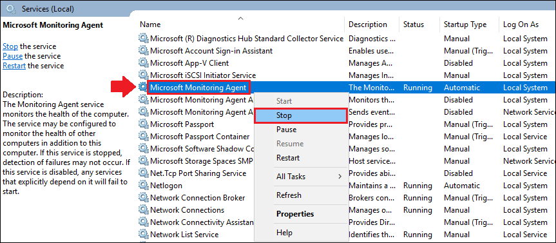Sort by the Description column header
Screen dimensions: 556x243
coord(372,24)
